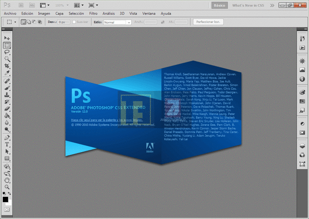Reset default foreground and background colors
The image size is (309, 219).
[x=4, y=193]
